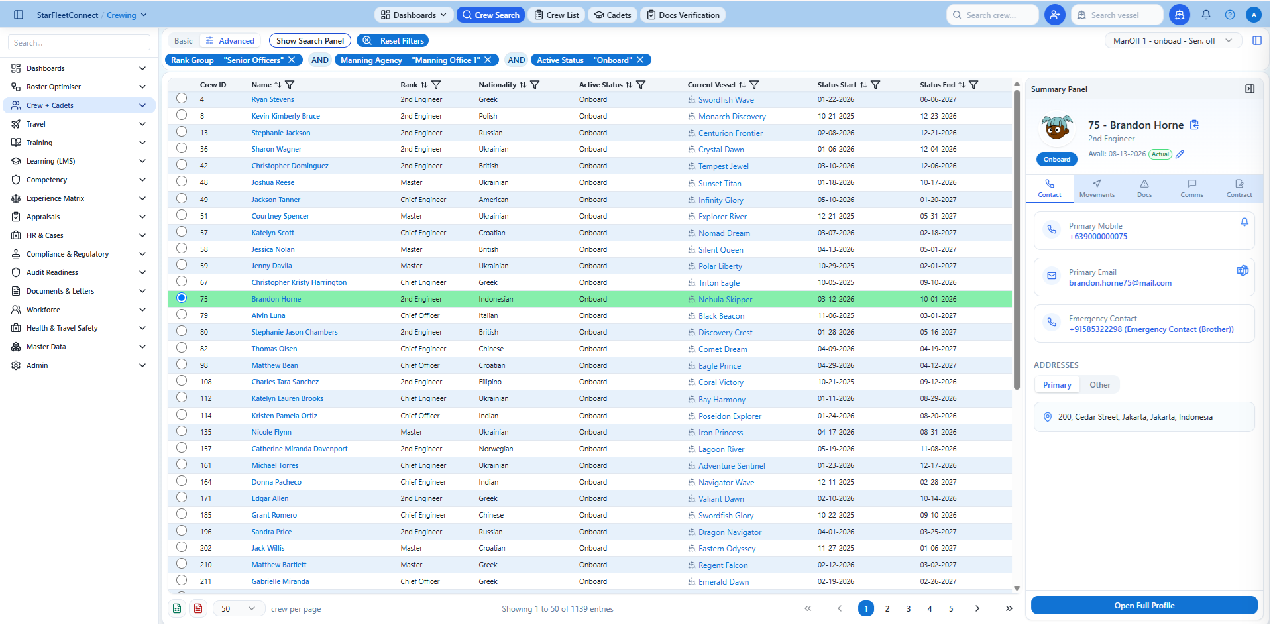Viewport: 1271px width, 627px height.
Task: Expand Roster Optimiser in sidebar
Action: [79, 87]
